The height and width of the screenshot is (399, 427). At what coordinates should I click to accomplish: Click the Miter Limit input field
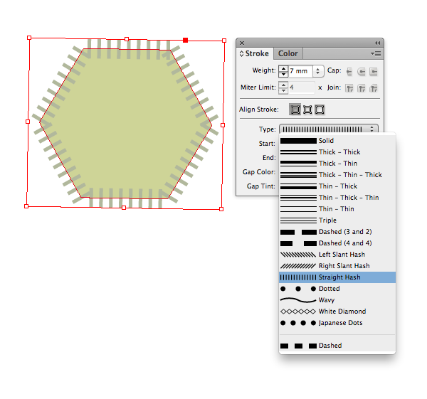(302, 87)
